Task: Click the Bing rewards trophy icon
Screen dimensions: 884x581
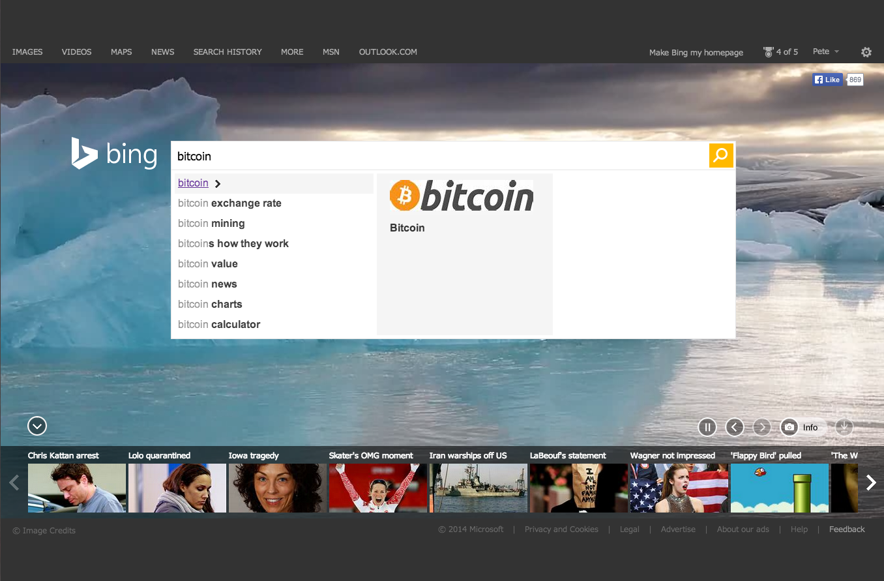Action: click(767, 52)
